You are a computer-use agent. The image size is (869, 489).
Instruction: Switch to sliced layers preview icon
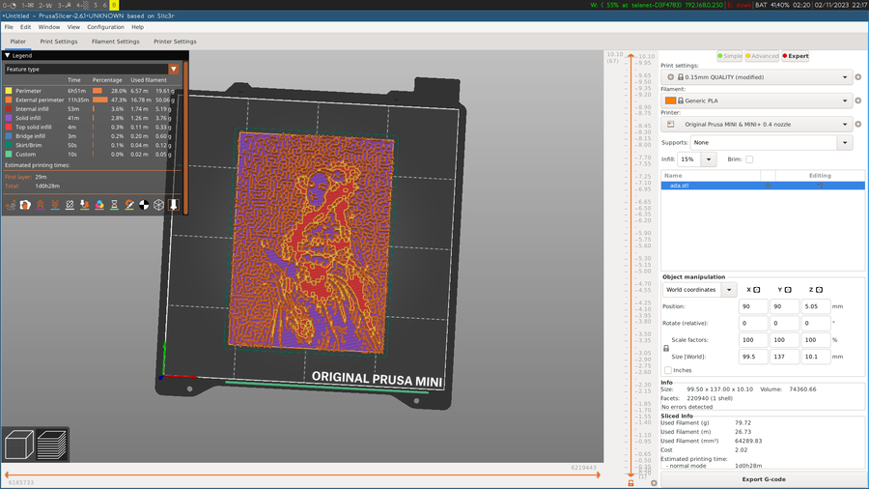[x=51, y=445]
